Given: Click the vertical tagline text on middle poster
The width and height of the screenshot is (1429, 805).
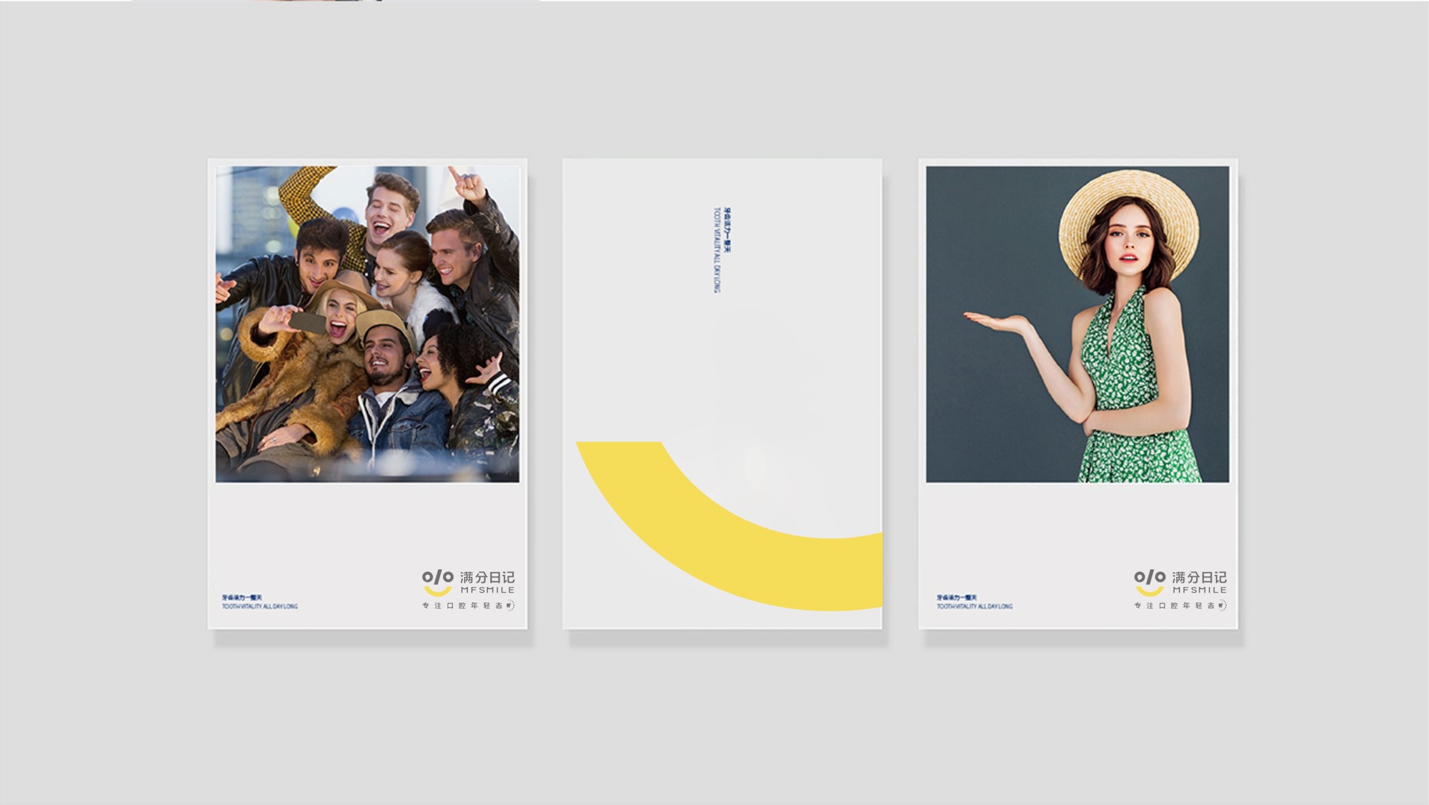Looking at the screenshot, I should [722, 250].
